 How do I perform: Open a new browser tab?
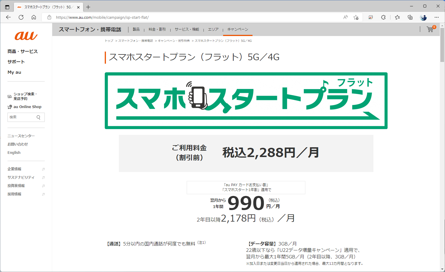tap(88, 7)
